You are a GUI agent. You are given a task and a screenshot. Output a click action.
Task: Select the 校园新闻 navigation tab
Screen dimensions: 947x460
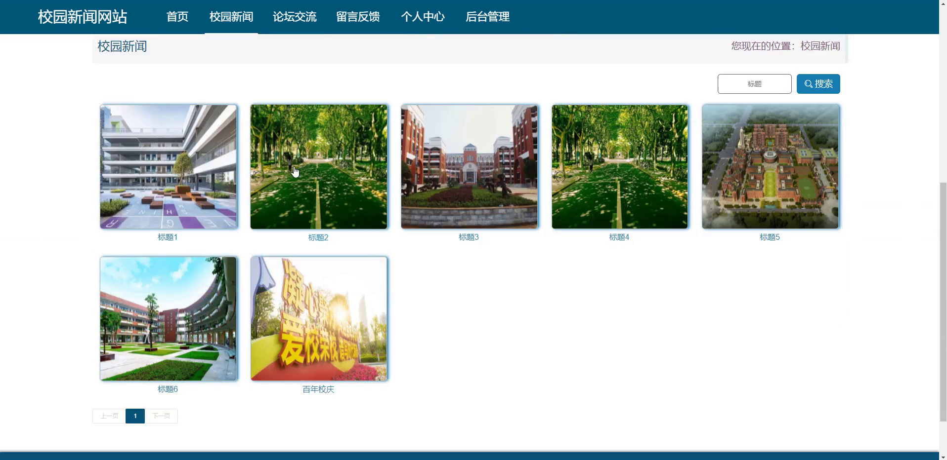231,17
